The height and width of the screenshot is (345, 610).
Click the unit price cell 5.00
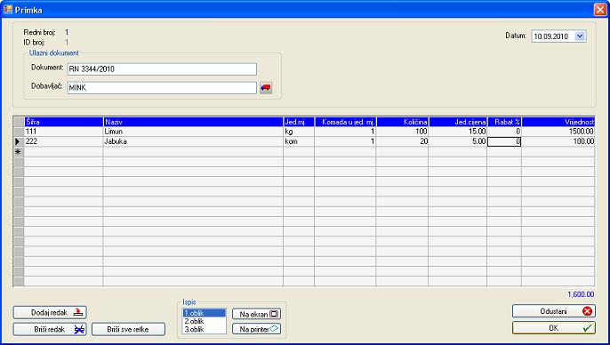(x=458, y=141)
